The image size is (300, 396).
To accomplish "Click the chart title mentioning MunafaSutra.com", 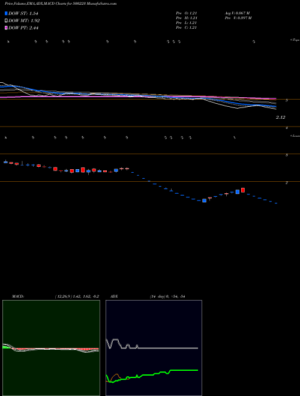I will coord(61,4).
